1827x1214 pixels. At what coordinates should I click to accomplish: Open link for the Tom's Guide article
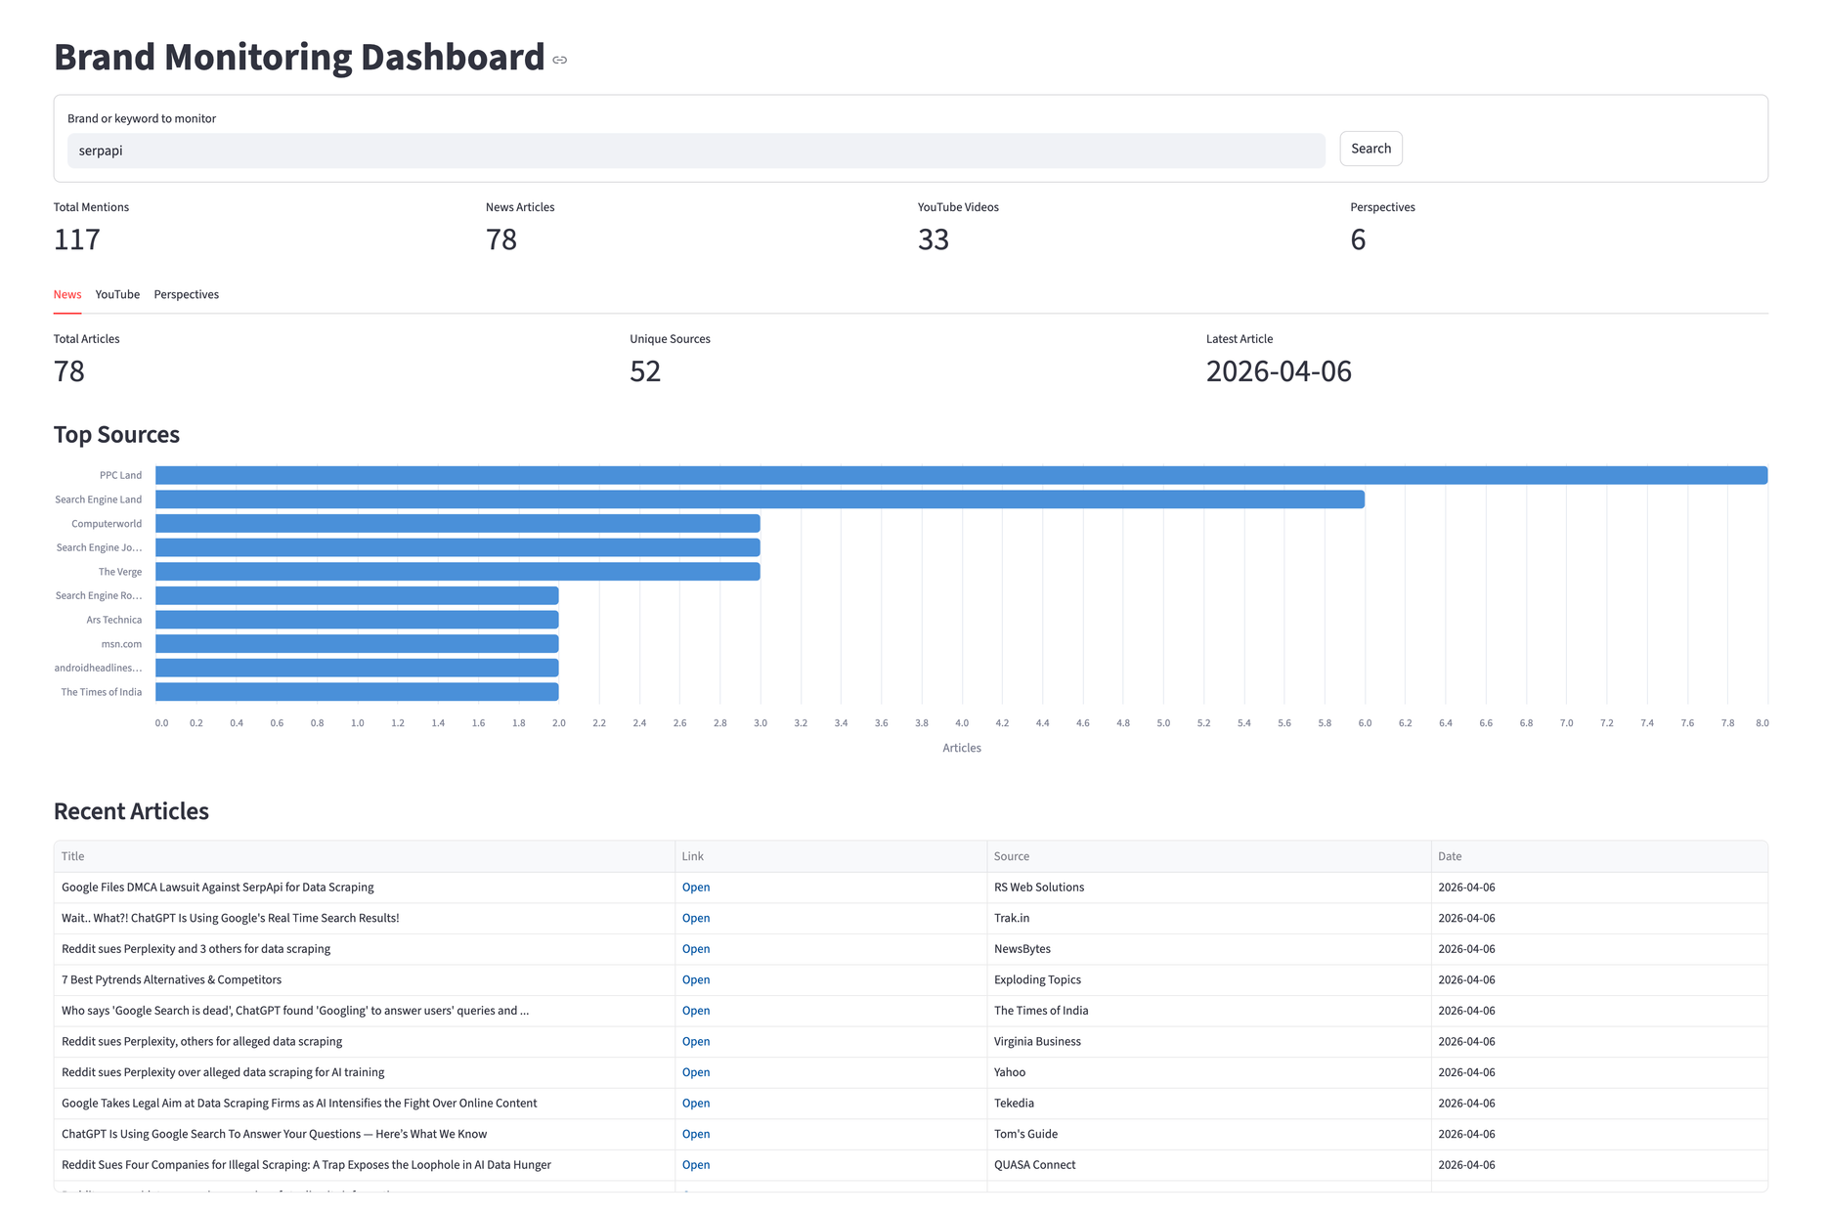[696, 1134]
